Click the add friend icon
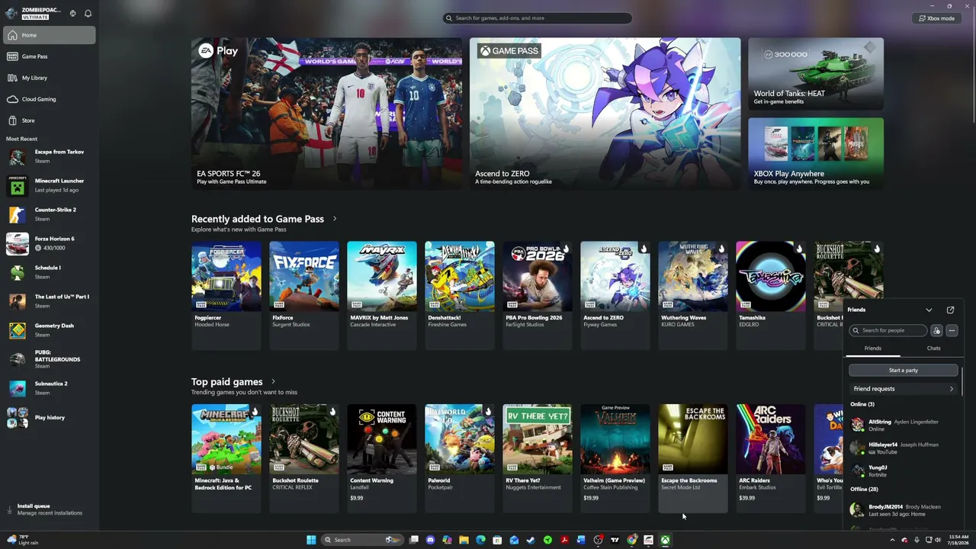The image size is (976, 549). [936, 330]
